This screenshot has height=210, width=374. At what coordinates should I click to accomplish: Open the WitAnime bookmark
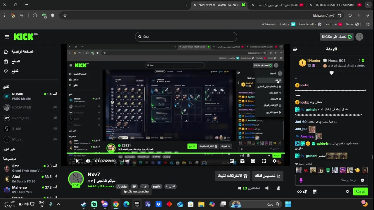(x=278, y=24)
